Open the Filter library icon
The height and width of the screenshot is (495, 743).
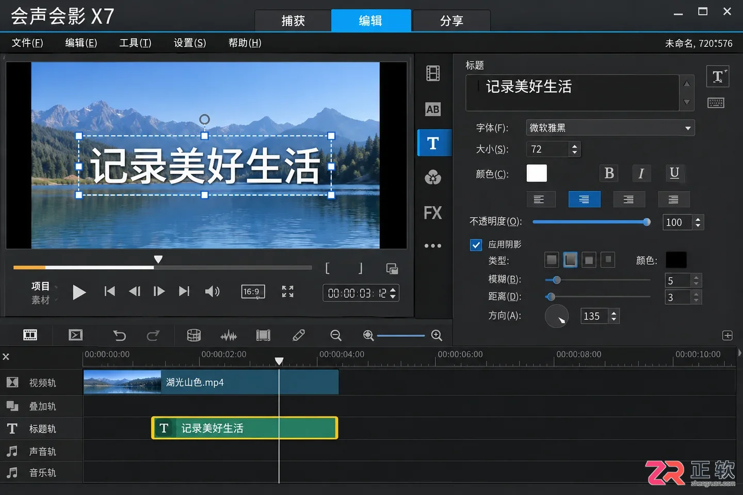pos(433,178)
